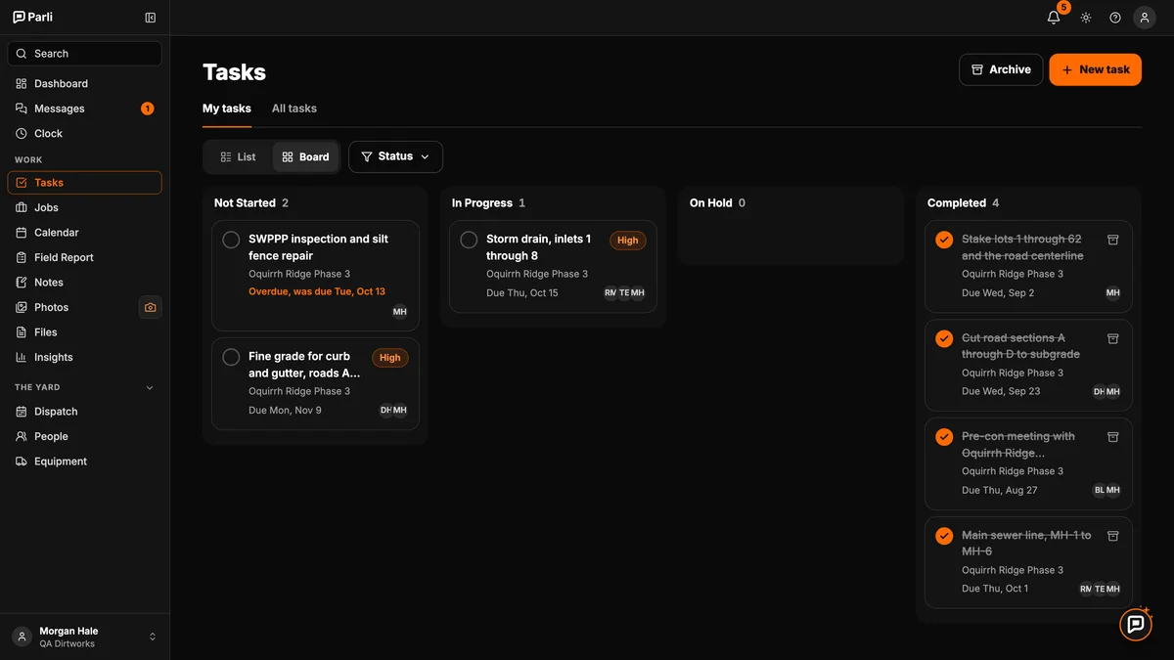Check off the Storm drain inlets task
1174x660 pixels.
pyautogui.click(x=469, y=240)
